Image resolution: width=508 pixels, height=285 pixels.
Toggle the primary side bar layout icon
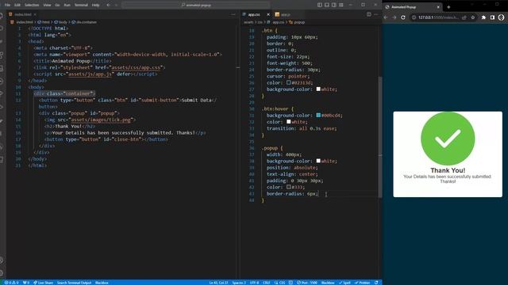(320, 6)
